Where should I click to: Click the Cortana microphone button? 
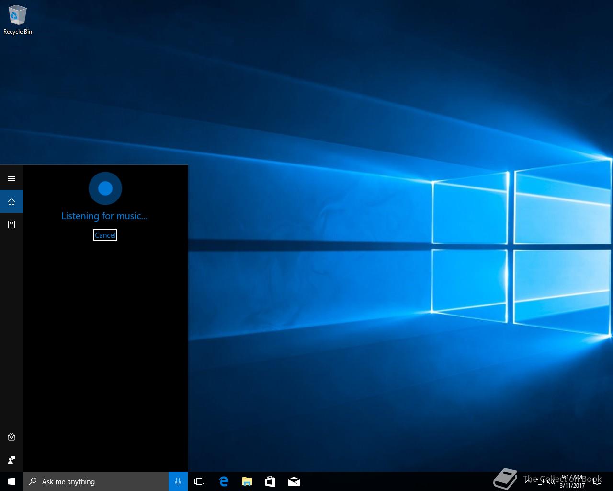click(178, 481)
